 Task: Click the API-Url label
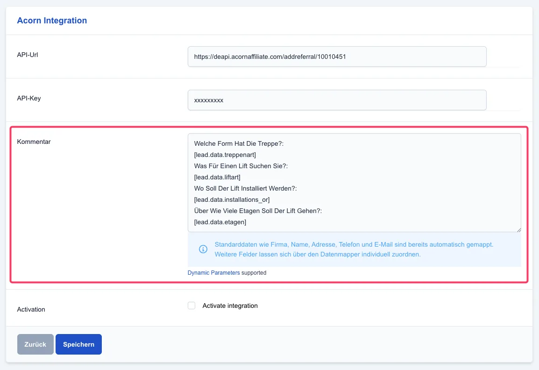28,55
